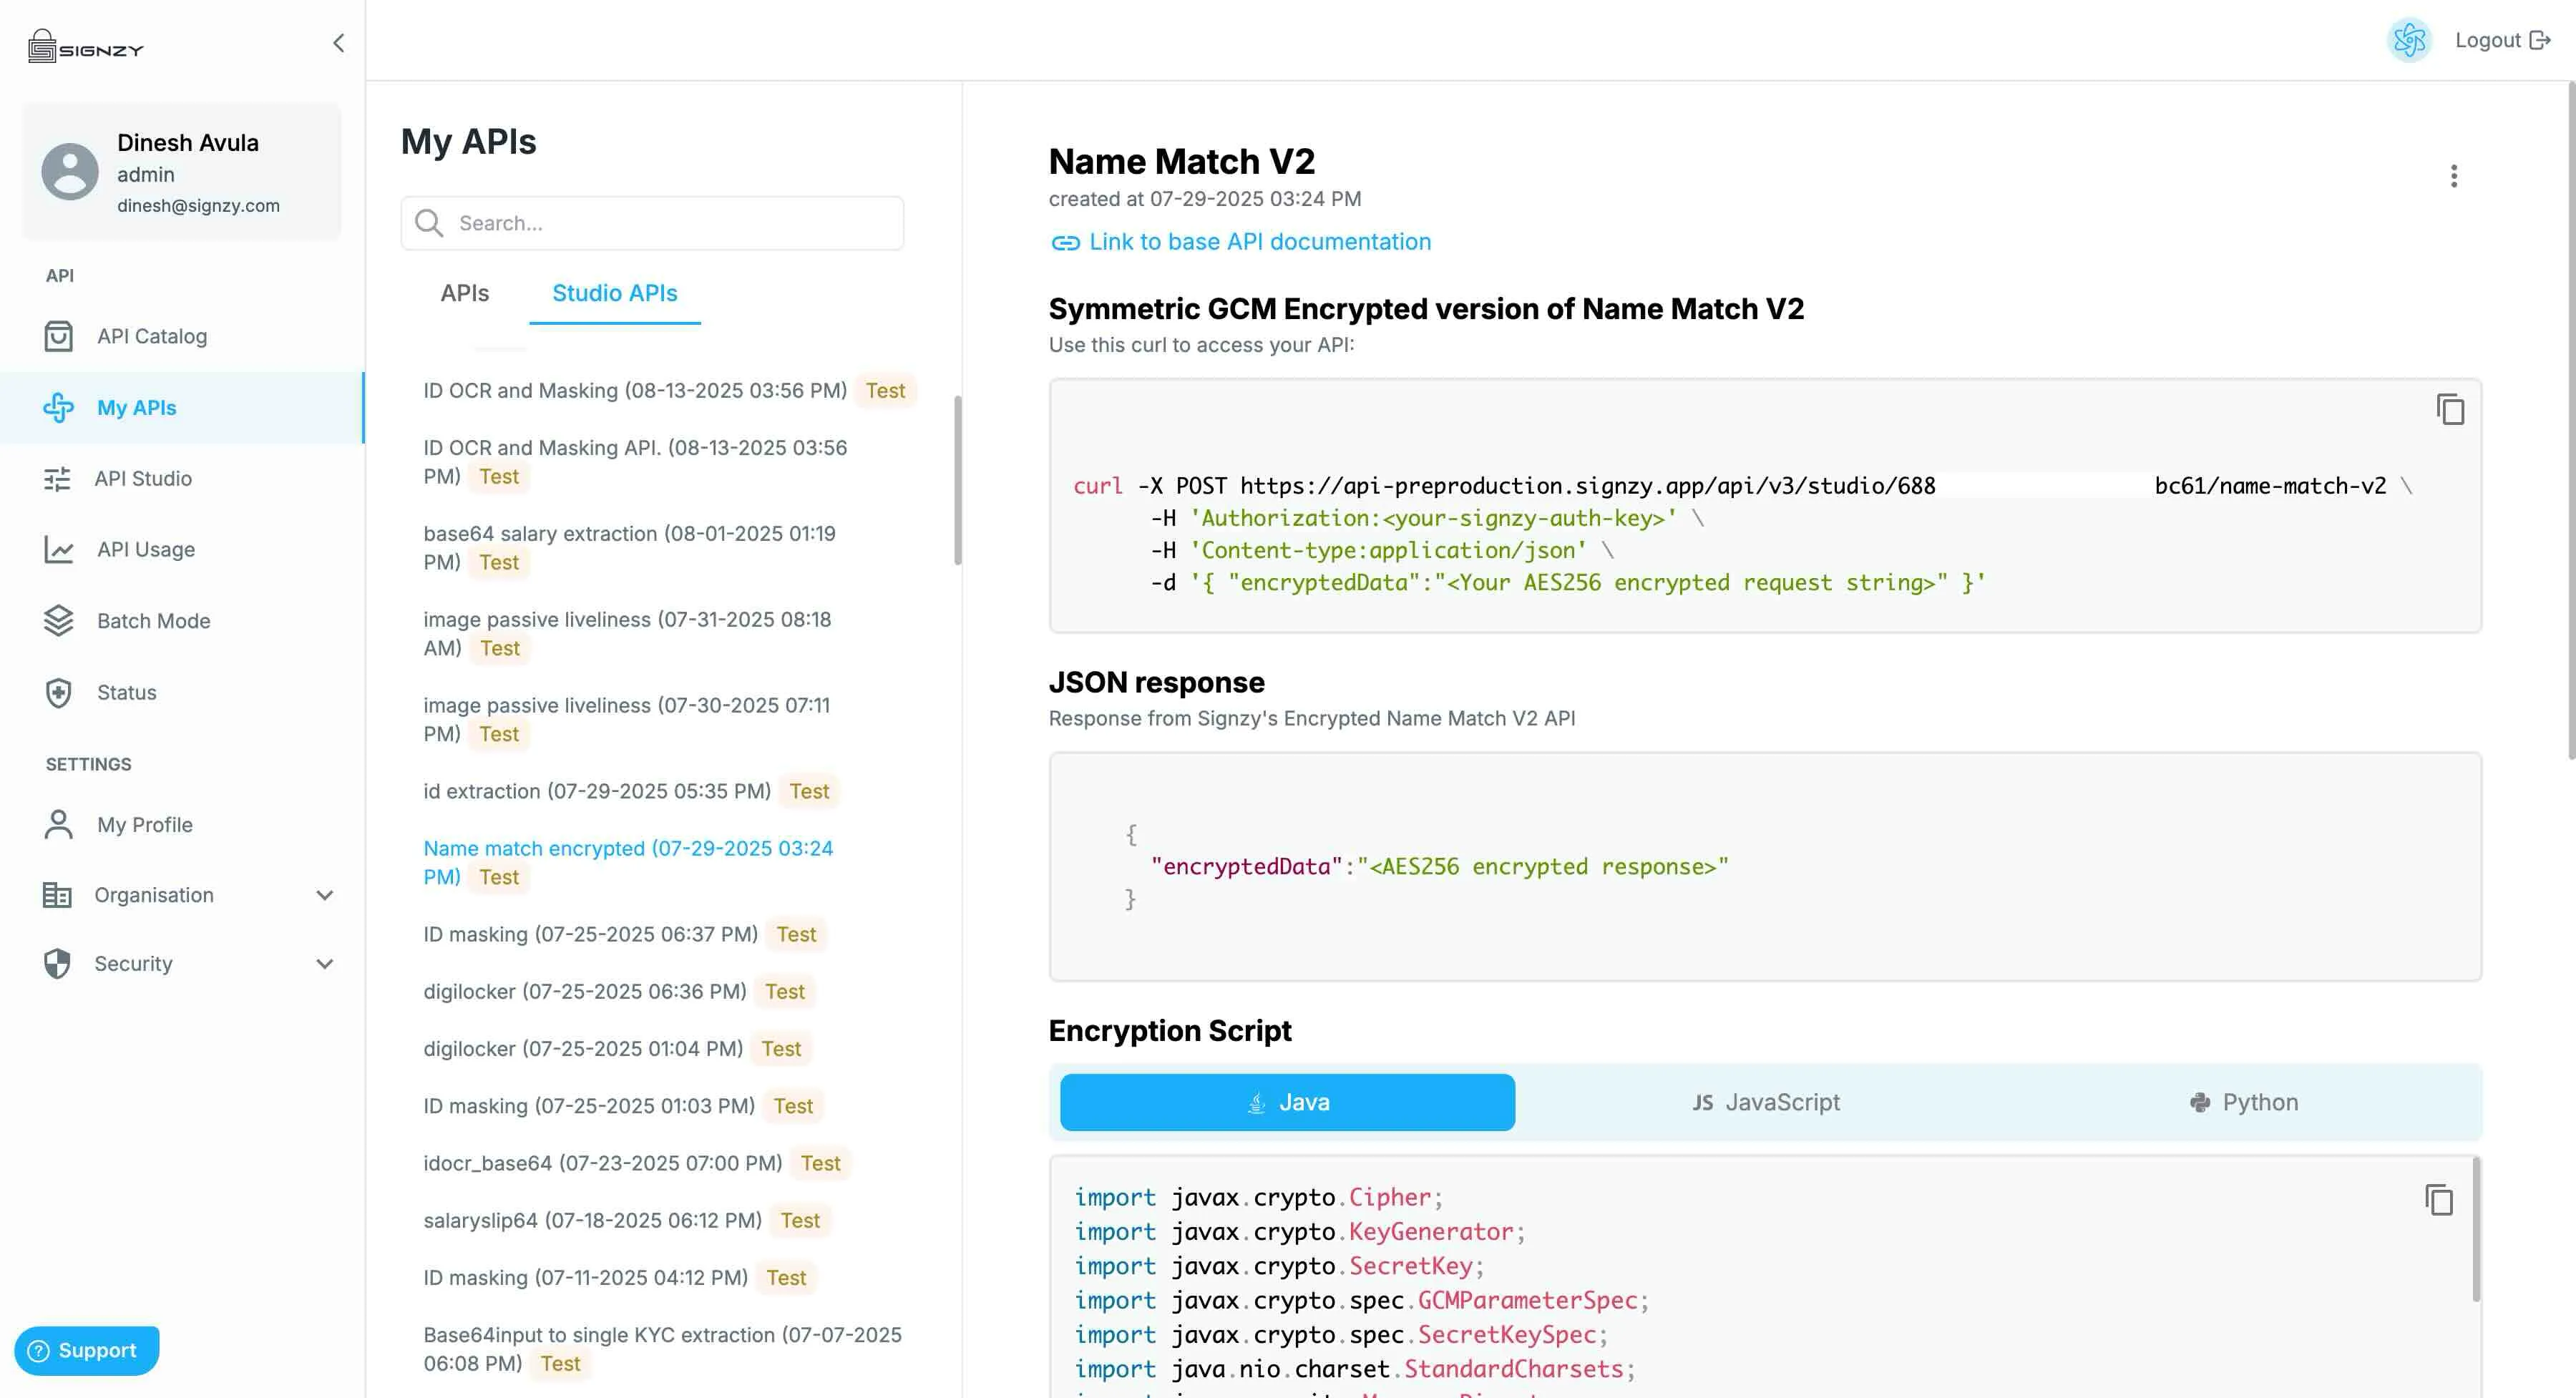Click the React Query devtools icon
Screen dimensions: 2576x1398
pyautogui.click(x=2409, y=40)
